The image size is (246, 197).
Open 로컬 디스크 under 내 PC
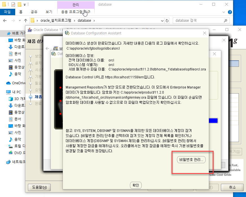coord(17,146)
